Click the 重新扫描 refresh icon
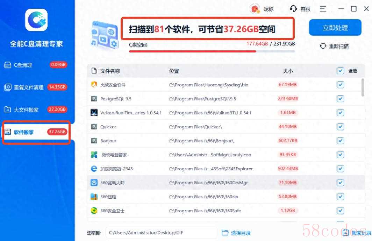 coord(323,46)
